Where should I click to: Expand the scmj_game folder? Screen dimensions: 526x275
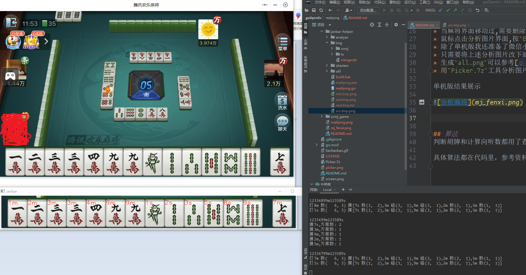(x=322, y=116)
